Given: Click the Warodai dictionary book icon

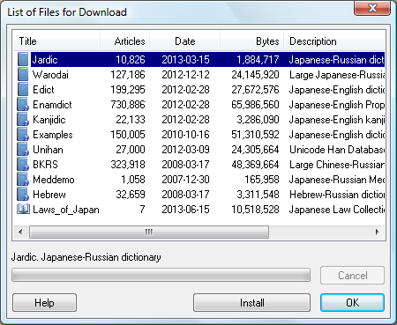Looking at the screenshot, I should [23, 75].
